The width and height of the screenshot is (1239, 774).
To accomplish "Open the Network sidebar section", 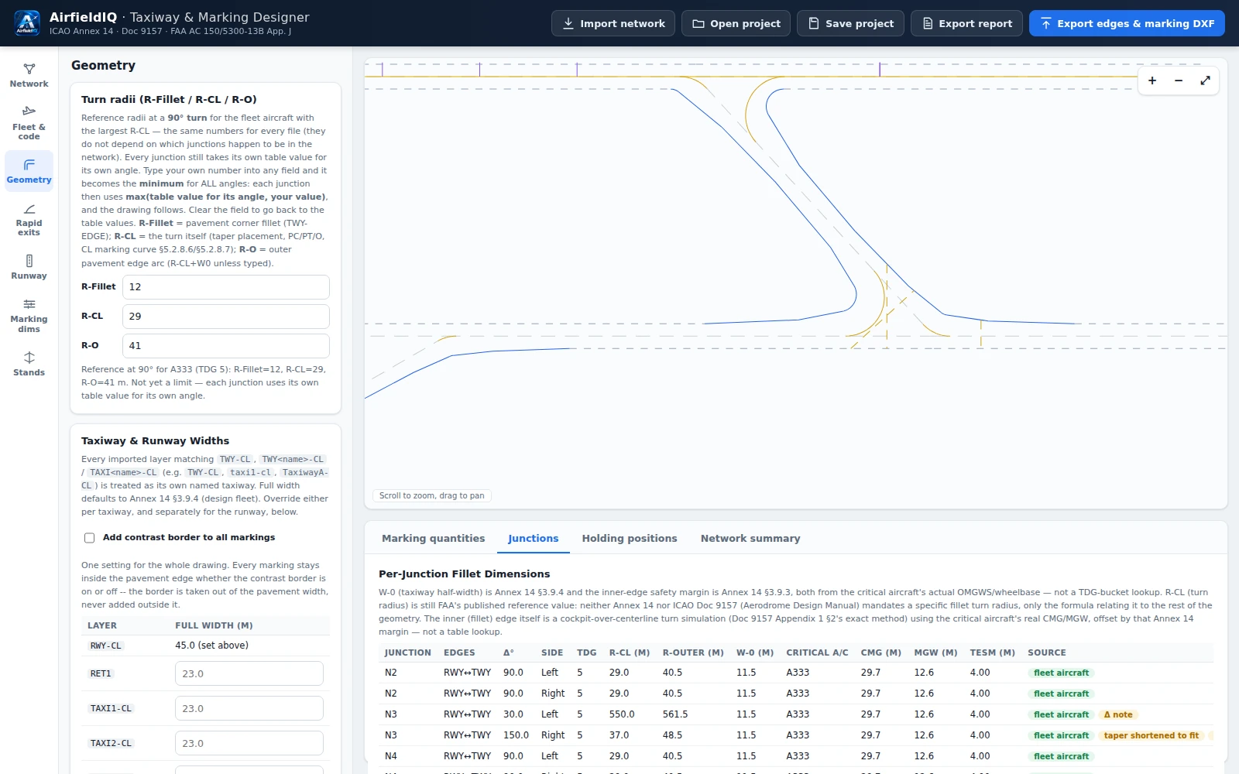I will (29, 75).
